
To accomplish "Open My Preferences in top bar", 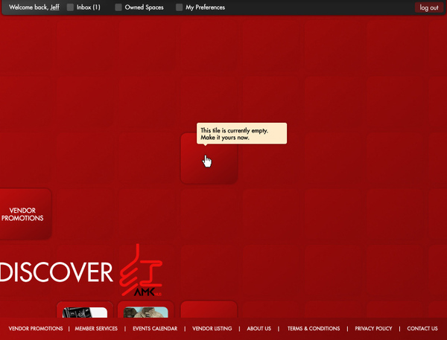I will [206, 7].
